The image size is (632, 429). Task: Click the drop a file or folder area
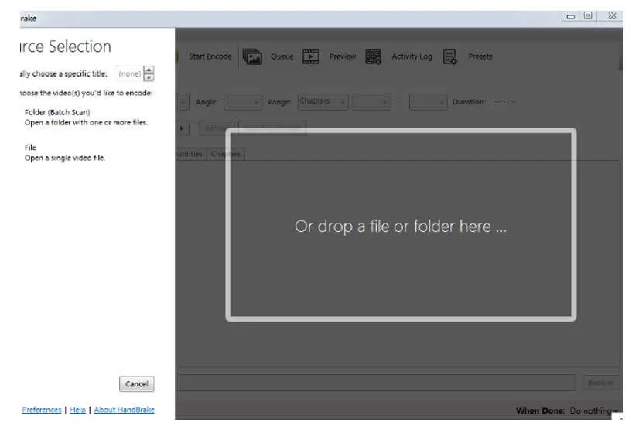[x=401, y=226]
